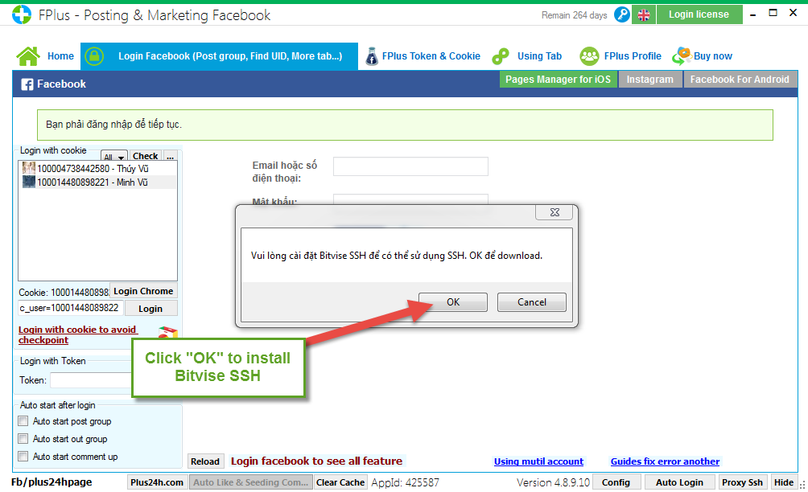Switch language using the UK flag icon
The height and width of the screenshot is (492, 808).
tap(644, 15)
